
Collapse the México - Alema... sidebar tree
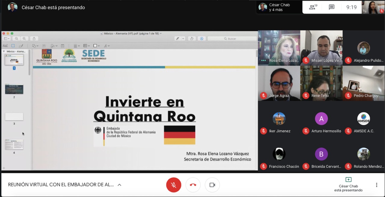(4, 52)
